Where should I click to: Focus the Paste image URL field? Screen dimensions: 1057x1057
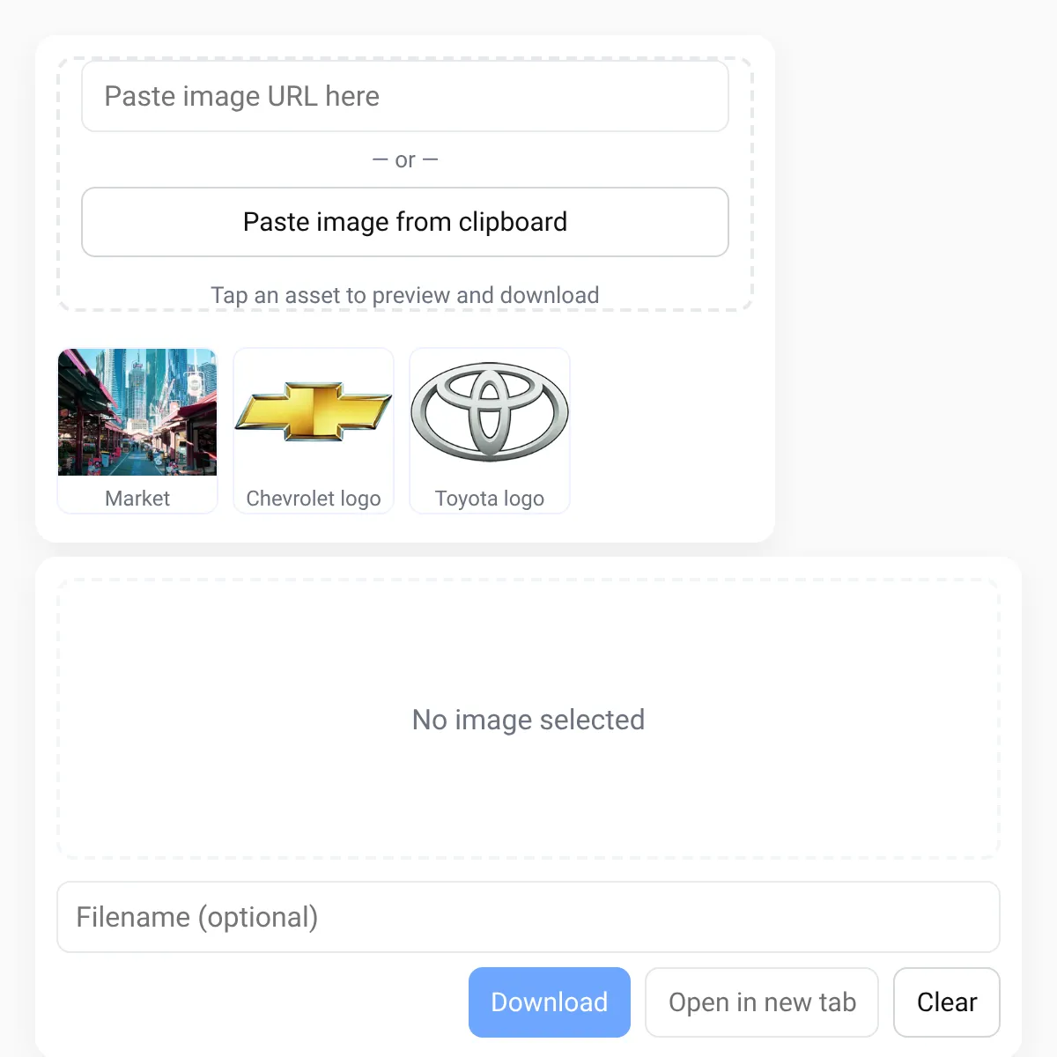pyautogui.click(x=405, y=96)
